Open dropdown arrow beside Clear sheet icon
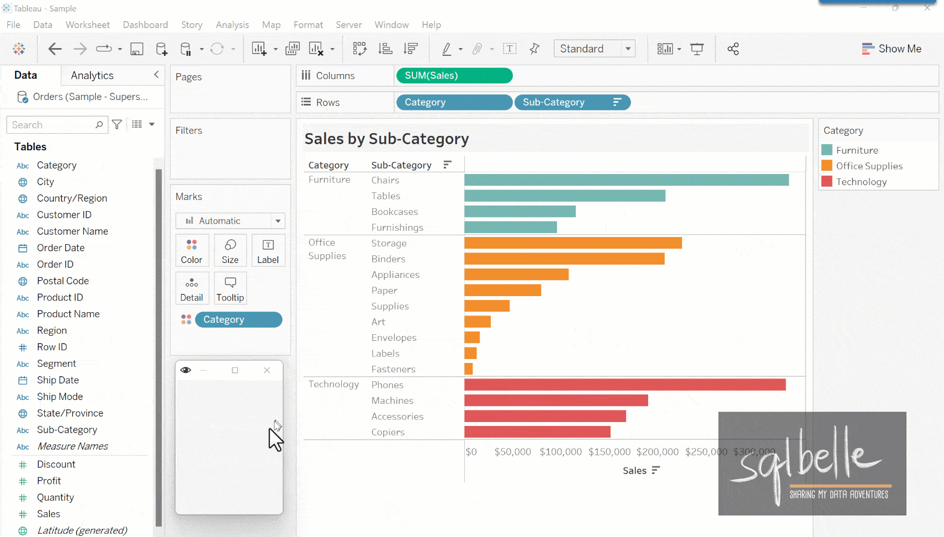Viewport: 944px width, 537px height. pyautogui.click(x=332, y=49)
